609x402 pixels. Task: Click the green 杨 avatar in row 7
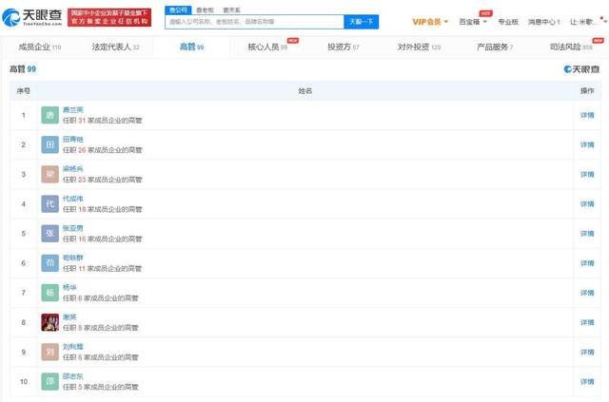click(50, 293)
